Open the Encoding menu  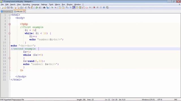click(x=26, y=4)
